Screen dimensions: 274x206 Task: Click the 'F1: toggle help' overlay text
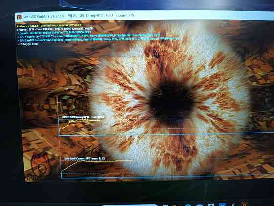(x=28, y=44)
